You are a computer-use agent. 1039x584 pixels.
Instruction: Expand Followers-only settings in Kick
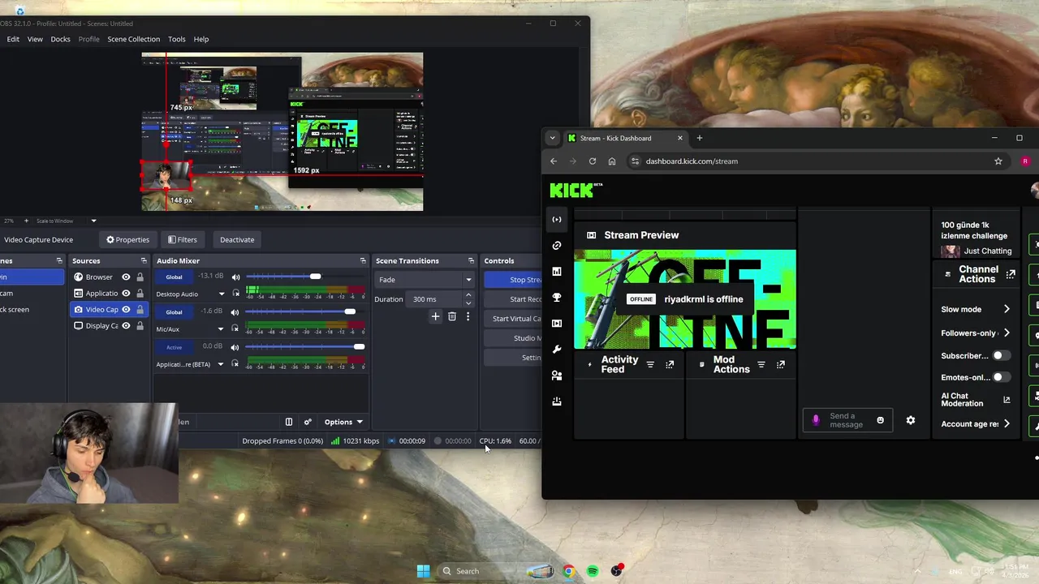click(1007, 333)
